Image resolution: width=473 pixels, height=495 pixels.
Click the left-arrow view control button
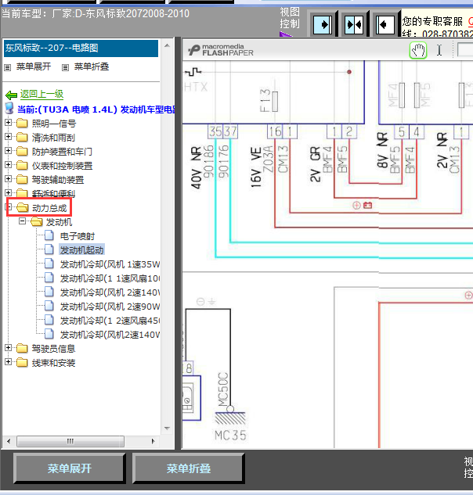tap(385, 24)
